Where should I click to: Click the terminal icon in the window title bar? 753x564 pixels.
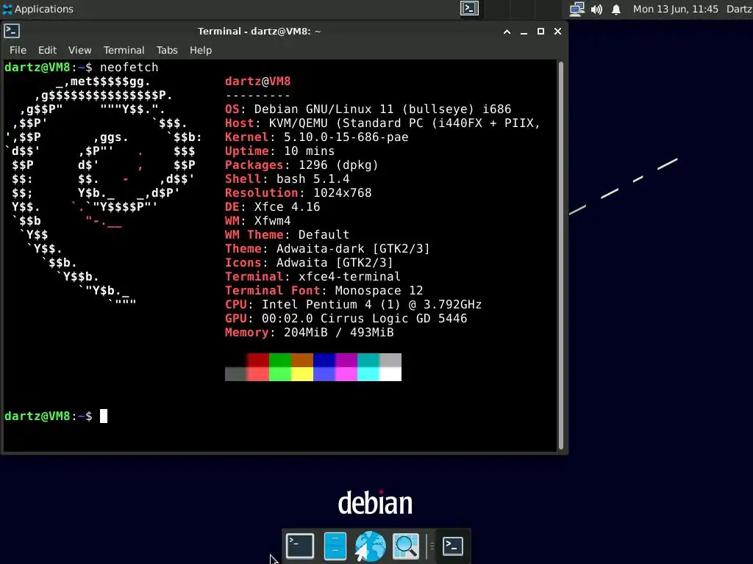click(x=12, y=31)
